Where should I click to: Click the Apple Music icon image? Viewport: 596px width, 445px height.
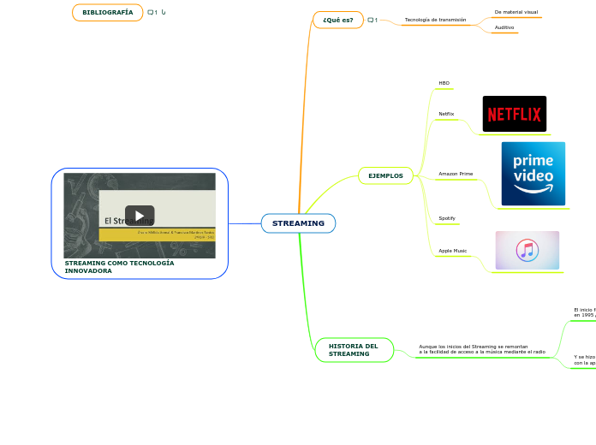tap(527, 250)
